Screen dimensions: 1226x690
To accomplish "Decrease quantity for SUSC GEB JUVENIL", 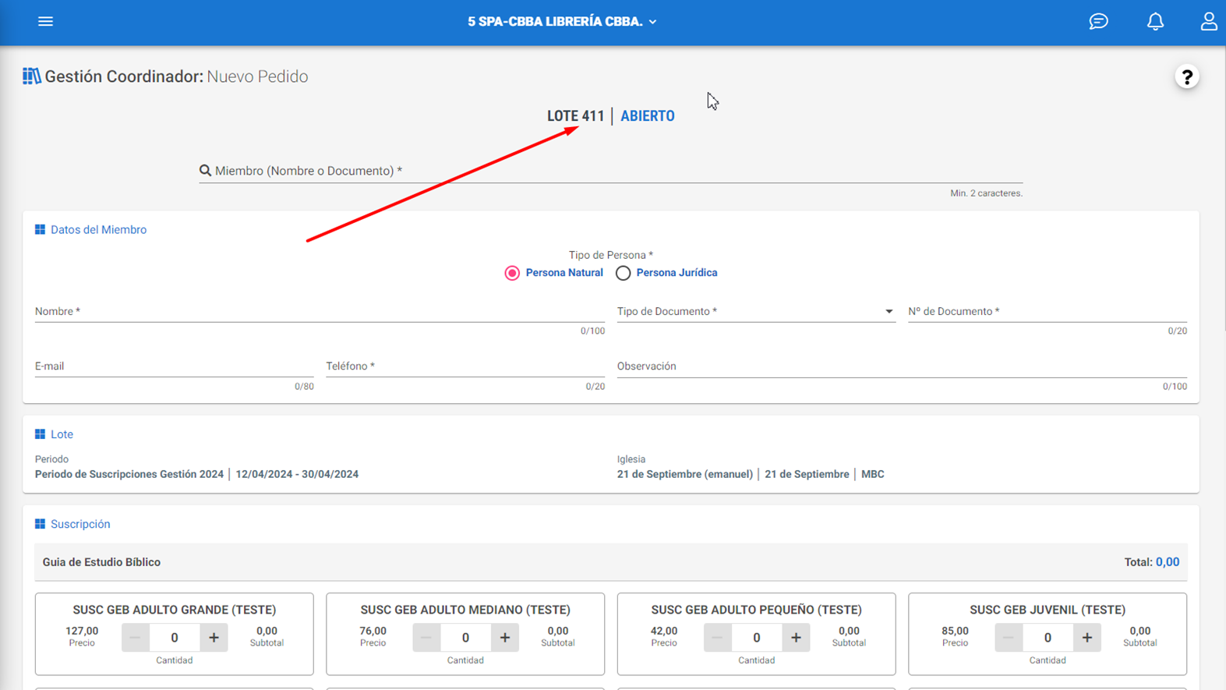I will (1009, 638).
